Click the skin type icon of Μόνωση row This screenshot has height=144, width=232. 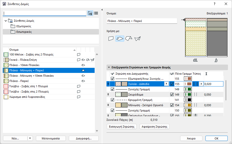[x=196, y=105]
